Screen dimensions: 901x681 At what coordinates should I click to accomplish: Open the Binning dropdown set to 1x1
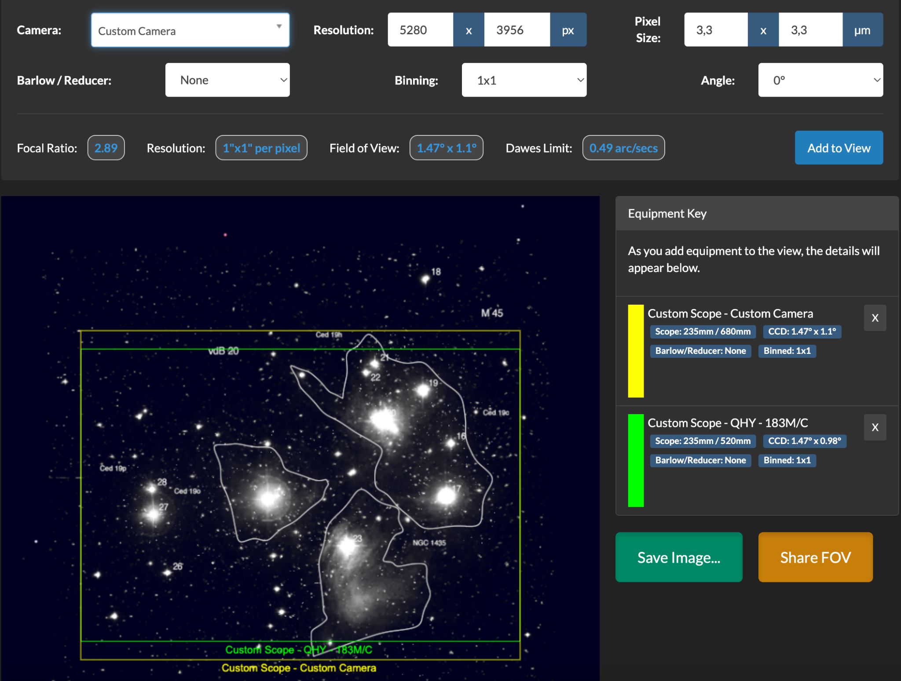(524, 80)
